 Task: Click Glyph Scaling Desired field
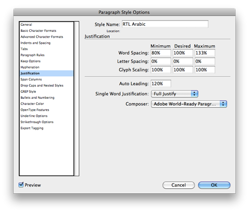pos(183,70)
